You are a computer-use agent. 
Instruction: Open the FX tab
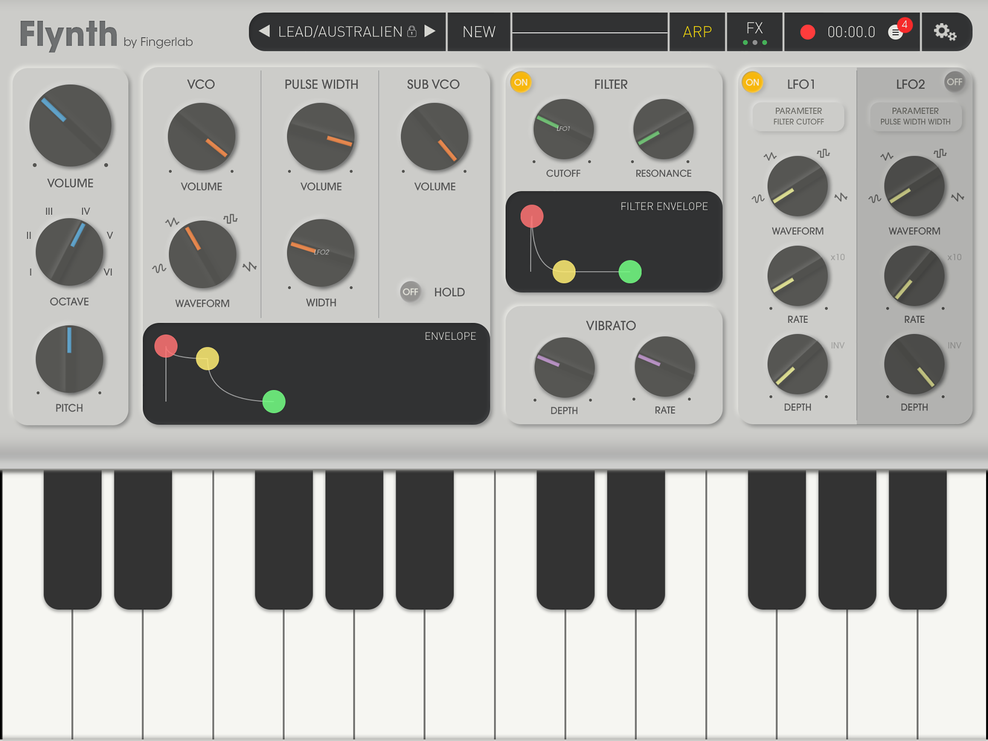(x=754, y=32)
